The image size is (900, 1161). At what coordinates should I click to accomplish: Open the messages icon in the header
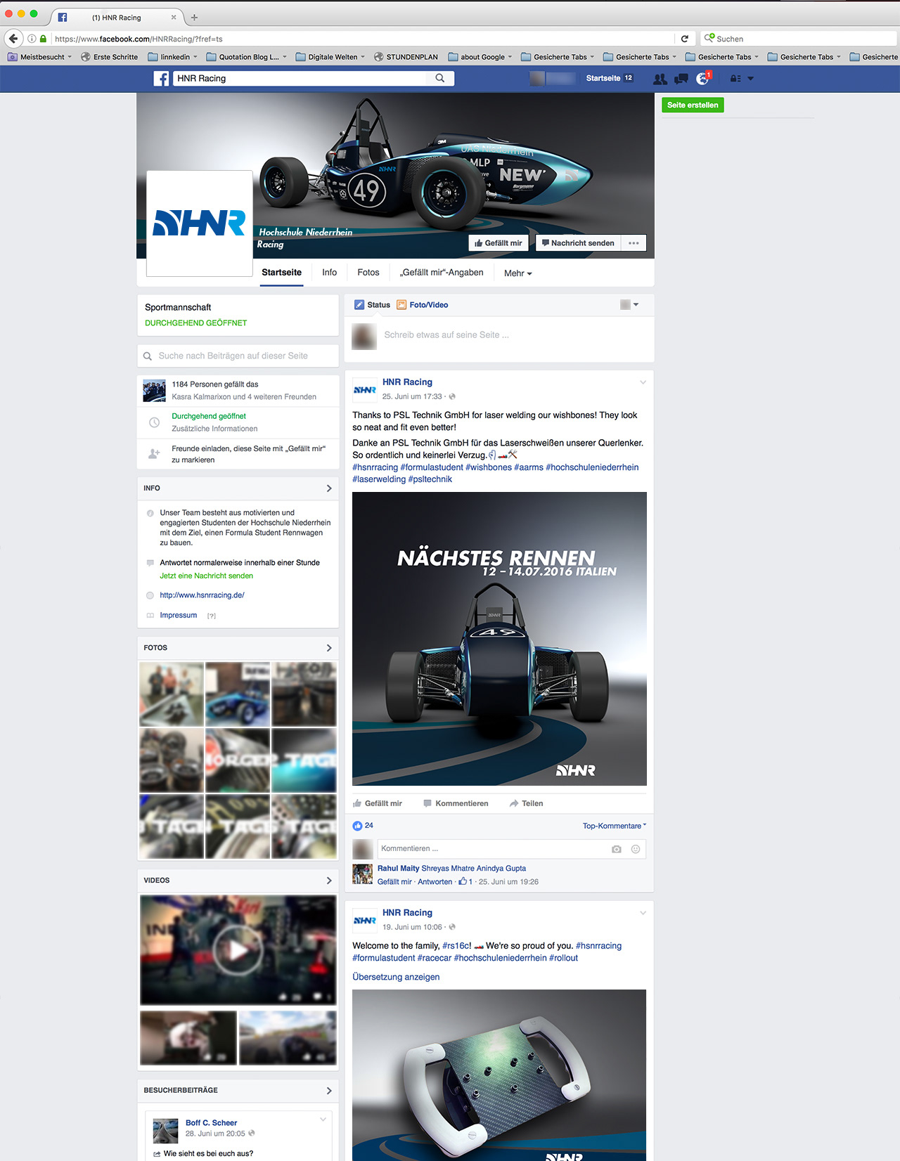click(681, 79)
